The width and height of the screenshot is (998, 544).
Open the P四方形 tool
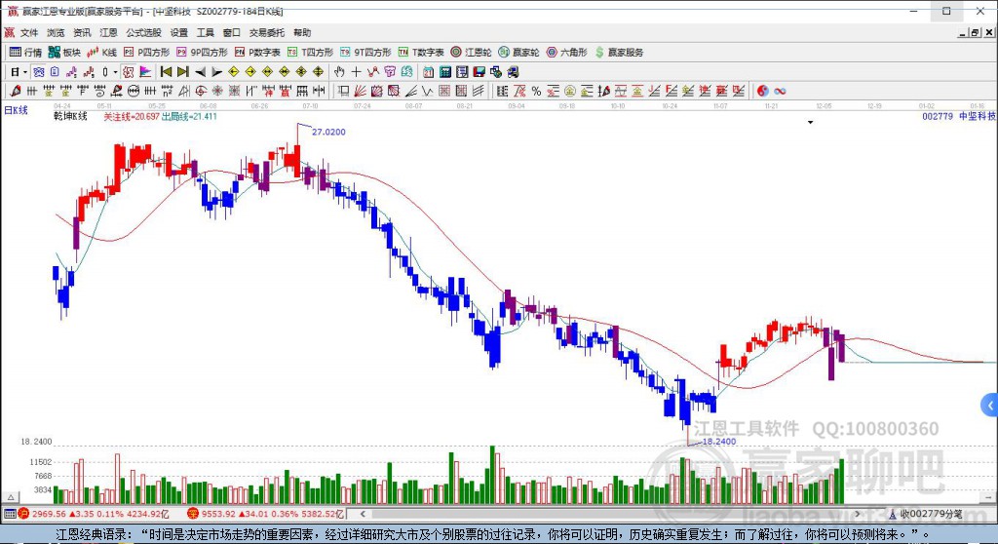point(146,53)
